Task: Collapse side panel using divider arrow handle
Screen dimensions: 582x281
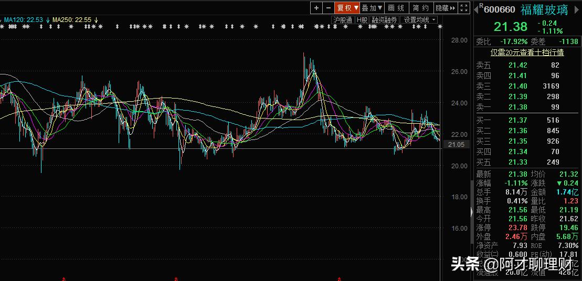Action: 471,212
